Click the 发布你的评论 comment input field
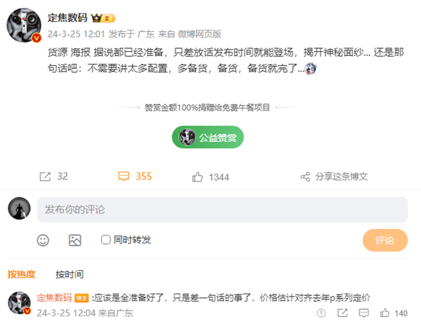Screen dimensions: 421x322 [222, 209]
